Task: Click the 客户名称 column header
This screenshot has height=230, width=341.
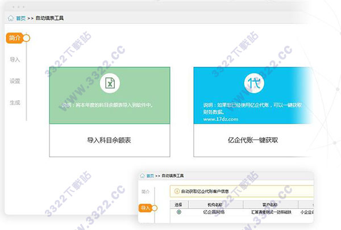Action: point(270,204)
